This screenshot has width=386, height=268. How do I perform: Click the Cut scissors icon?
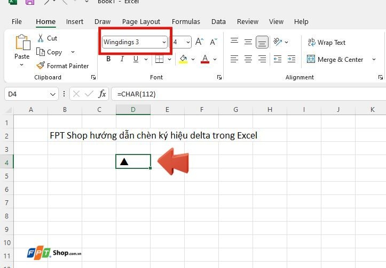41,38
